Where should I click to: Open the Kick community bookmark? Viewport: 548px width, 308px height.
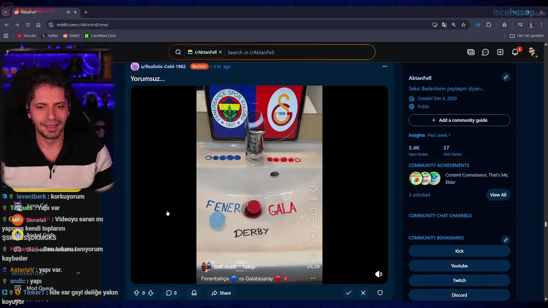click(x=459, y=251)
